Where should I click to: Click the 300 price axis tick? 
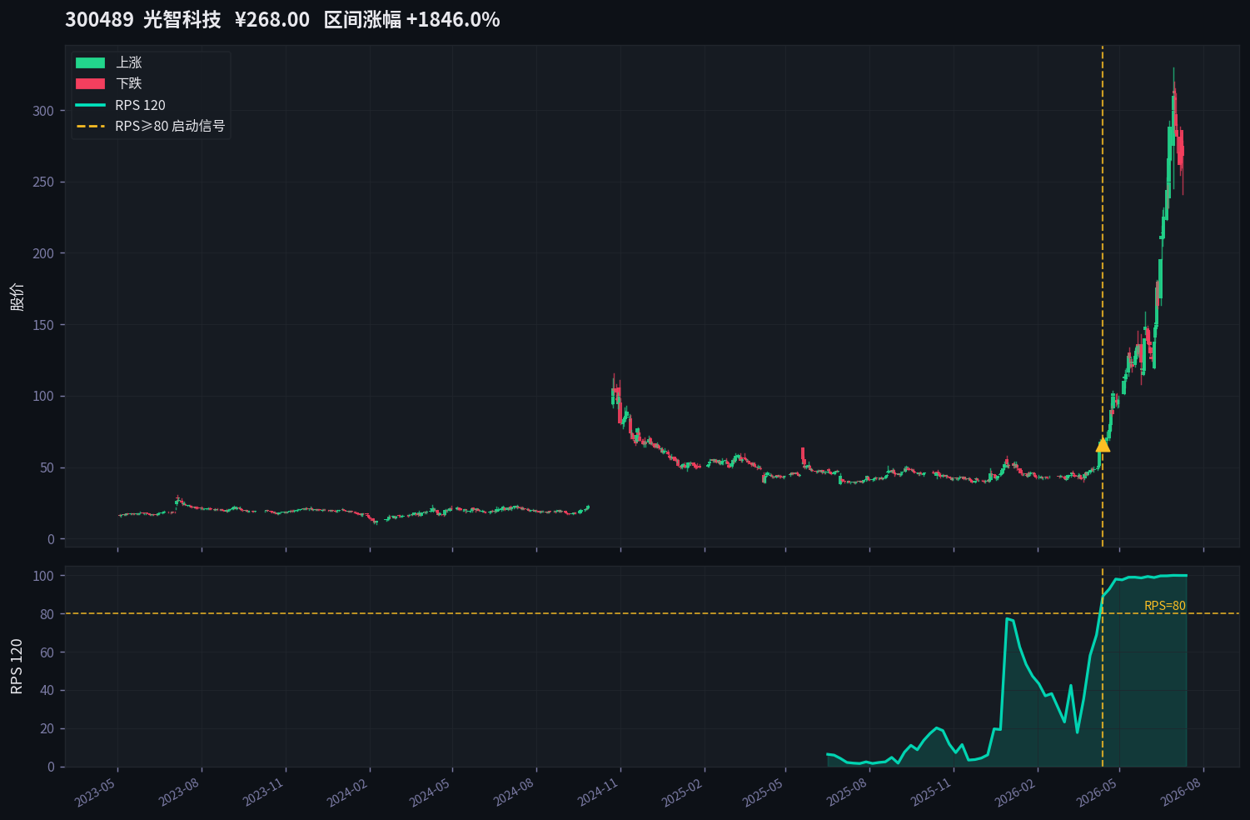tap(43, 111)
